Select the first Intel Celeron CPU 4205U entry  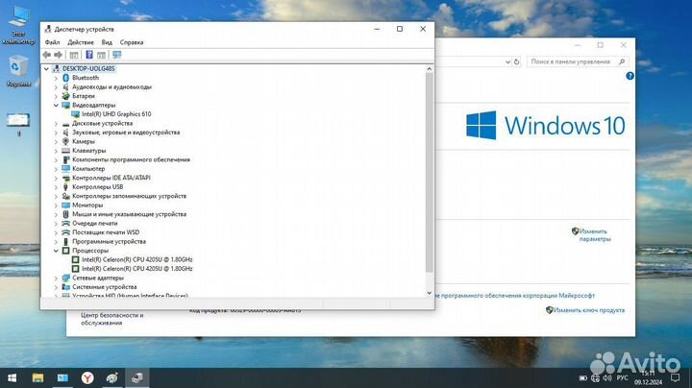[x=136, y=259]
